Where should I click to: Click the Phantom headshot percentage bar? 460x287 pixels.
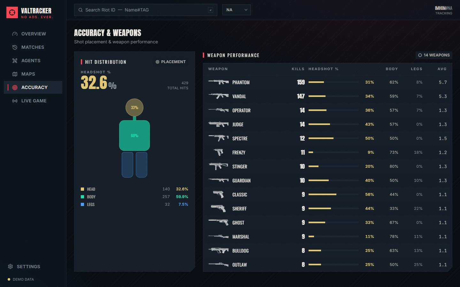click(x=333, y=82)
